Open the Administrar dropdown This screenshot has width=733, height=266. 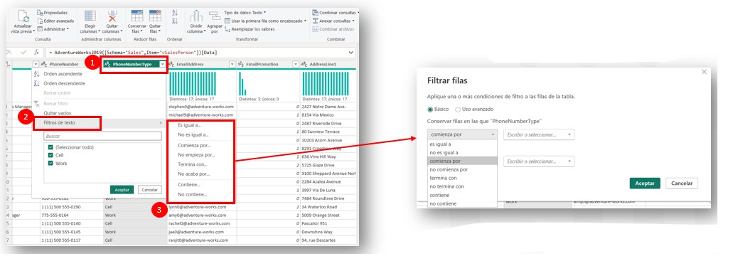[x=53, y=29]
